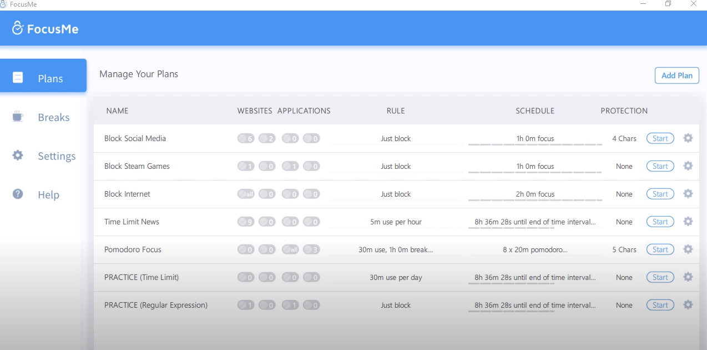Click protection "None" for Block Steam Games
707x350 pixels.
624,166
